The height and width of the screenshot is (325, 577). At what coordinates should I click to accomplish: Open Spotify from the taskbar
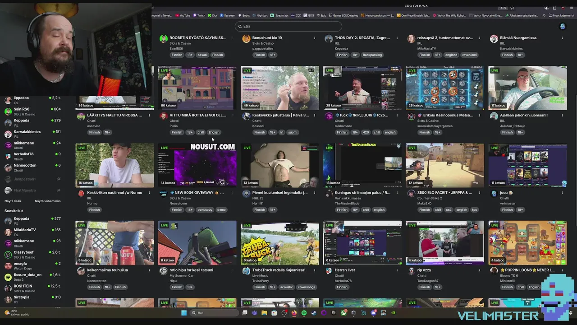[304, 313]
